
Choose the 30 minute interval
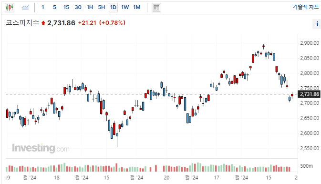coord(78,7)
